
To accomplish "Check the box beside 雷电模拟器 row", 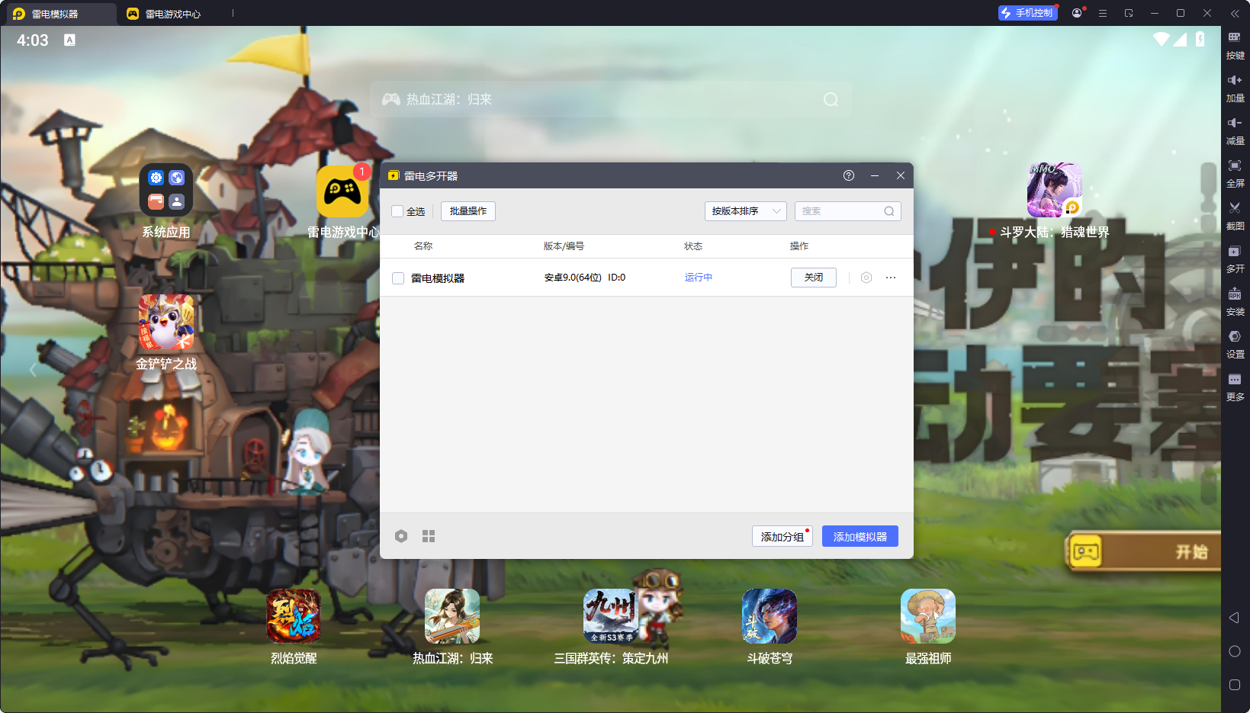I will [x=398, y=278].
